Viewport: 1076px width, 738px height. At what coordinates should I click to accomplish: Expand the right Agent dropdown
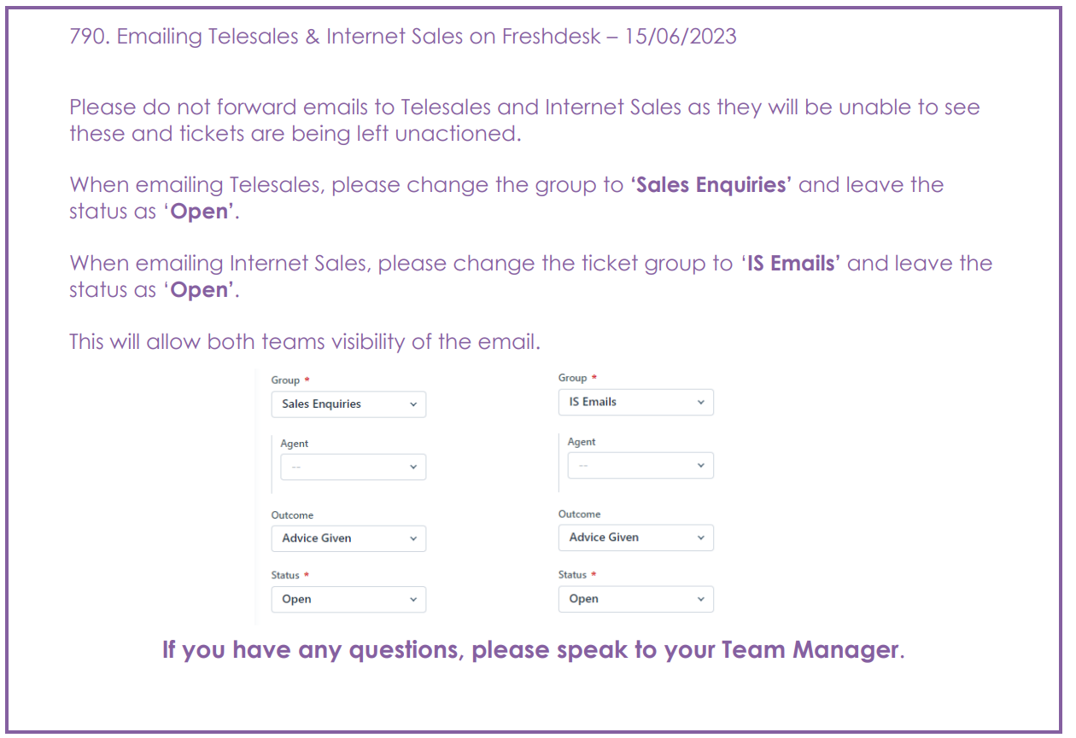640,465
